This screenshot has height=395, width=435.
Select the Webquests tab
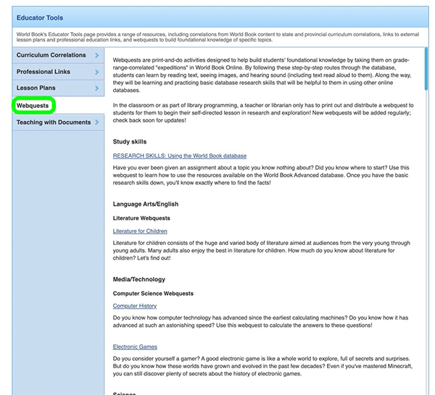(x=58, y=105)
